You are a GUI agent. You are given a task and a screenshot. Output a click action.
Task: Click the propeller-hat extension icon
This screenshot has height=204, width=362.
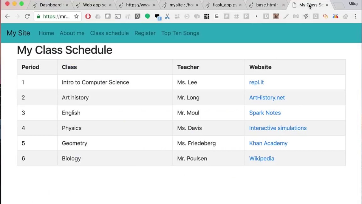pyautogui.click(x=335, y=16)
